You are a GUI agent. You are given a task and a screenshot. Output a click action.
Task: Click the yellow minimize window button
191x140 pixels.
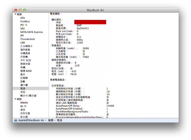(20, 10)
